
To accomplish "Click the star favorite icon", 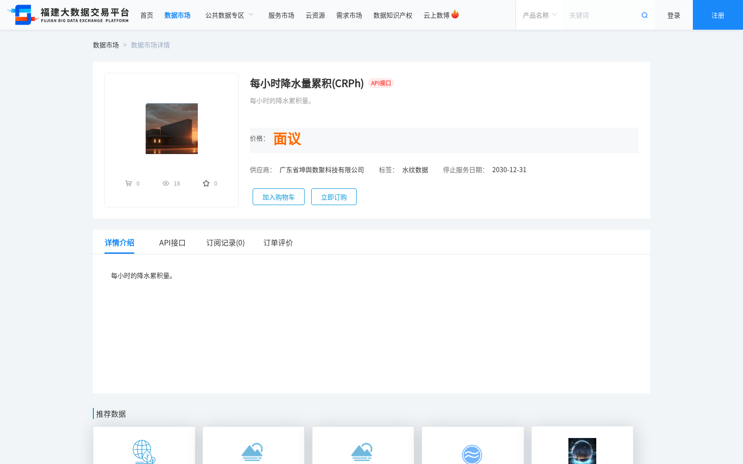I will pos(206,183).
